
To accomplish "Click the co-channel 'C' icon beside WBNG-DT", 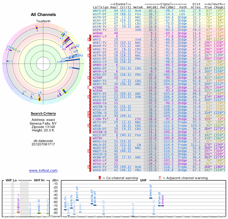I will click(x=90, y=68).
